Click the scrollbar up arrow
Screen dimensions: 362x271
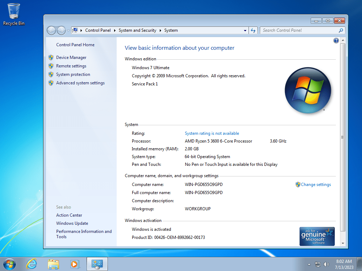pyautogui.click(x=343, y=40)
